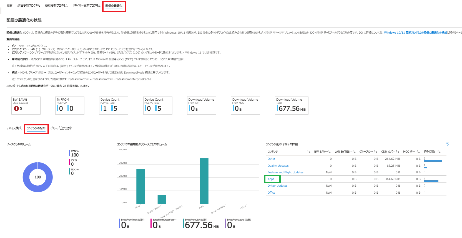Open the Apps content link
The width and height of the screenshot is (462, 238).
271,179
